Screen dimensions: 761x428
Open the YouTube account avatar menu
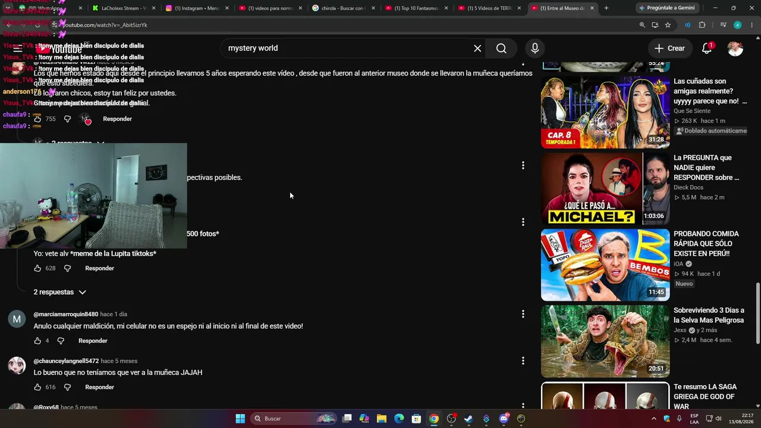click(735, 48)
